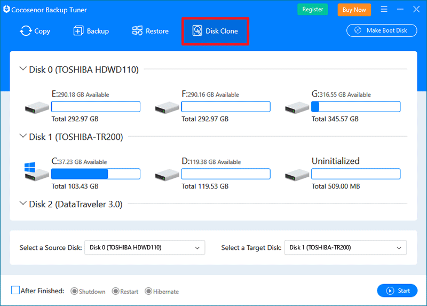
Task: Collapse Disk 0 (TOSHIBA HDWD110) section
Action: (x=23, y=69)
